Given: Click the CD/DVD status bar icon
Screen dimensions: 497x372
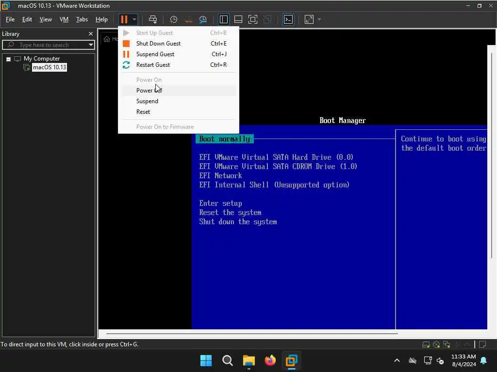Looking at the screenshot, I should click(x=436, y=344).
